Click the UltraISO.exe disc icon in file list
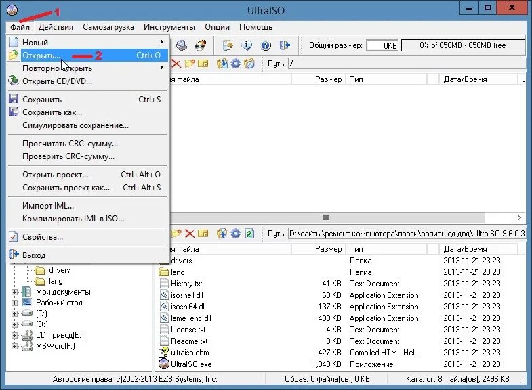Screen dimensions: 532x390 [164, 364]
